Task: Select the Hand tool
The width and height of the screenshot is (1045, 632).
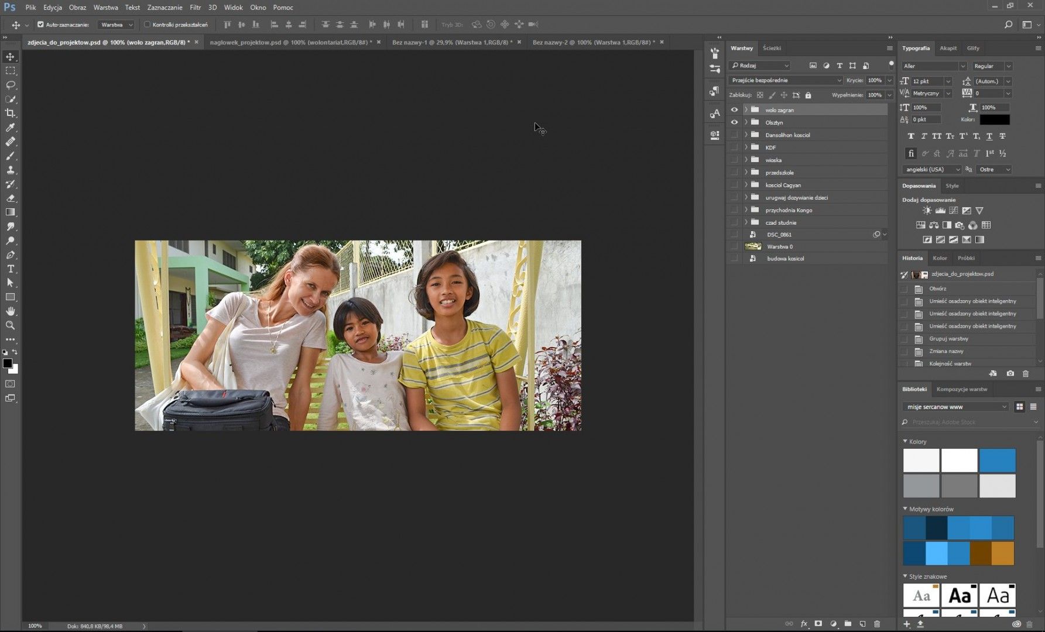Action: (11, 311)
